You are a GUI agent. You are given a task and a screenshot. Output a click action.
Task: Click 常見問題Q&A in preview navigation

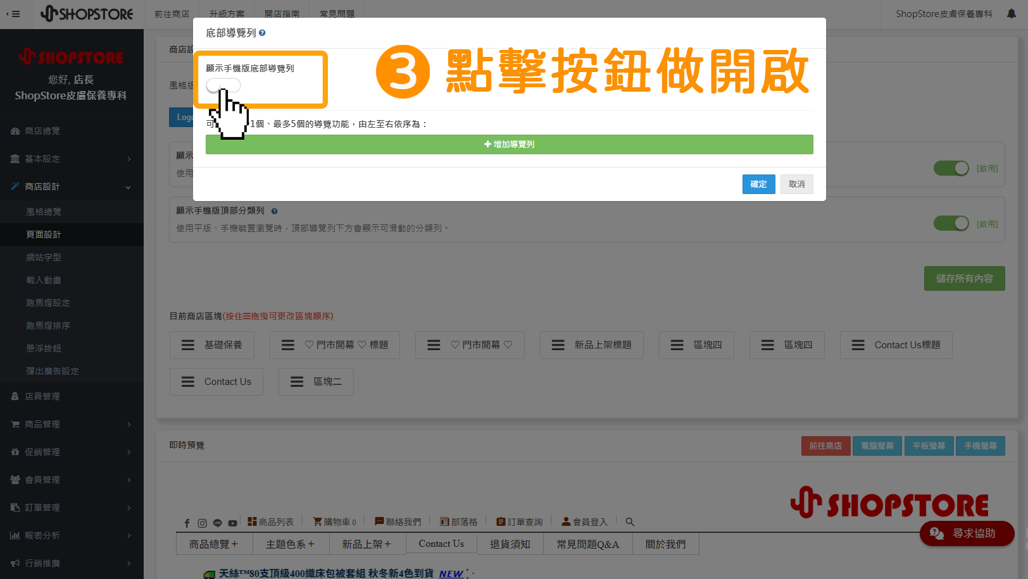[588, 544]
